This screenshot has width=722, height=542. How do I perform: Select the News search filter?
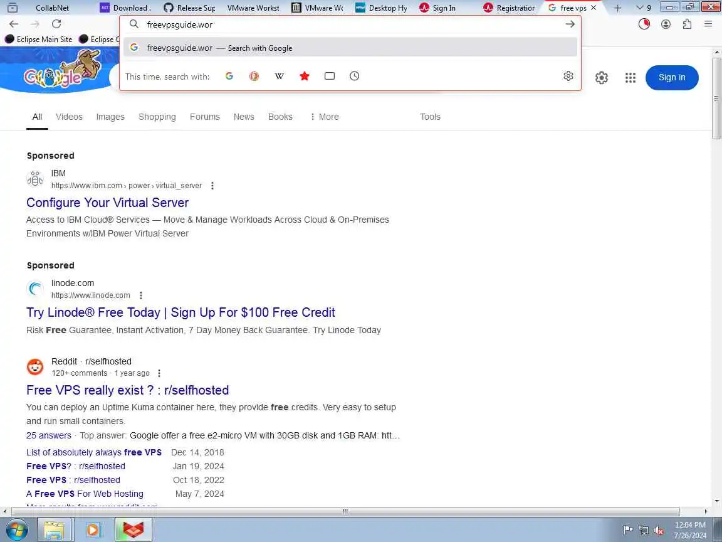[x=244, y=117]
